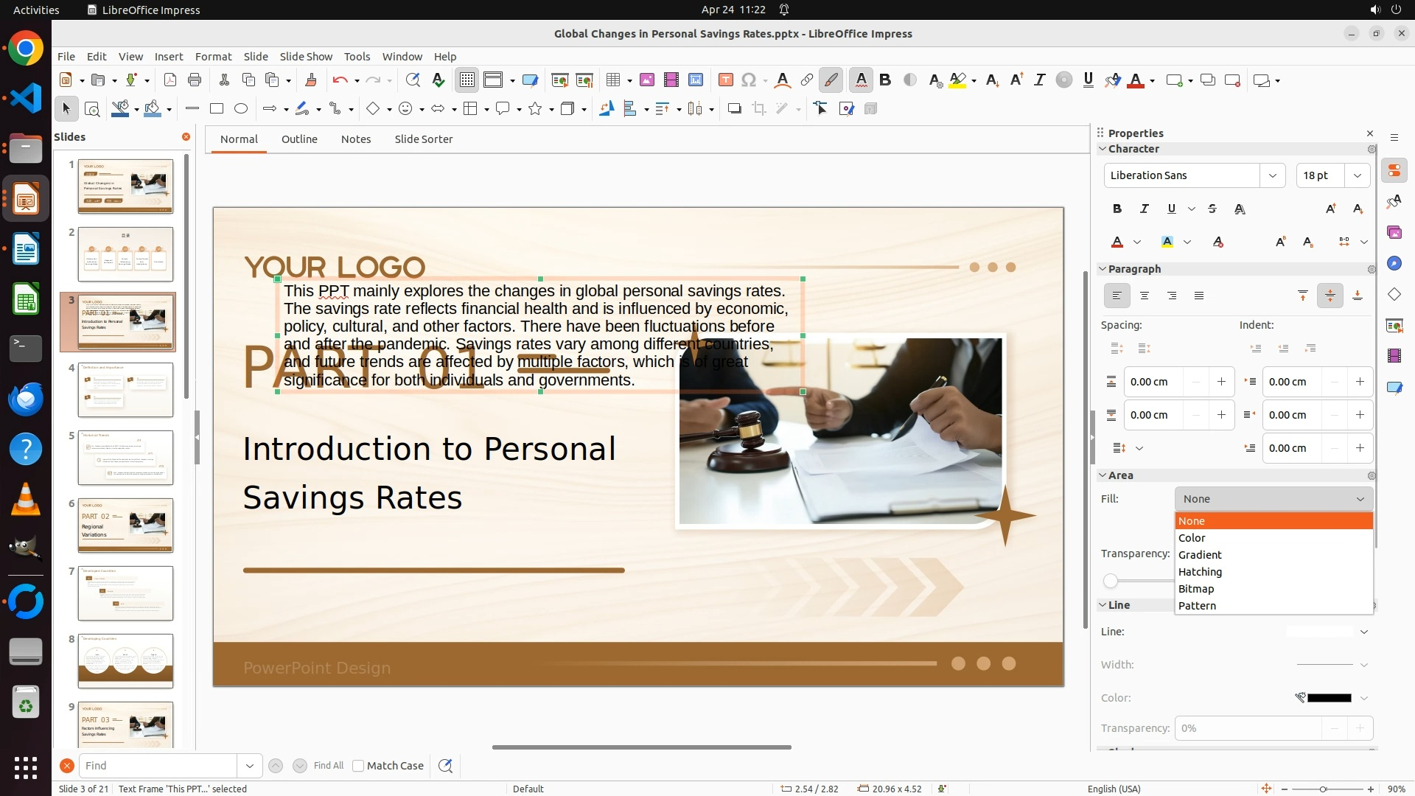Viewport: 1415px width, 796px height.
Task: Click the Find All button
Action: pyautogui.click(x=328, y=766)
